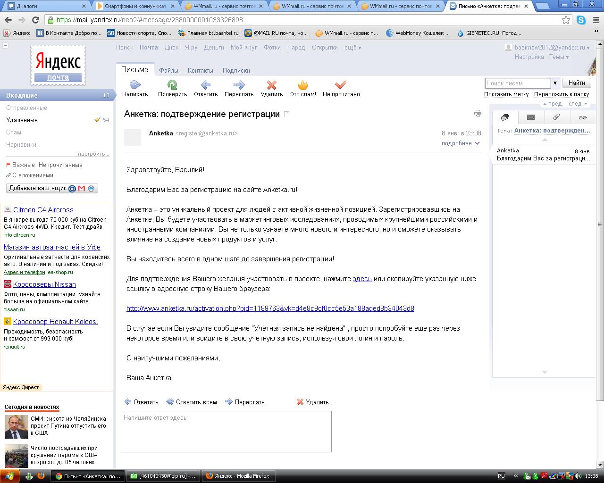The width and height of the screenshot is (604, 483).
Task: Focus the Поиск писем search field
Action: [x=518, y=83]
